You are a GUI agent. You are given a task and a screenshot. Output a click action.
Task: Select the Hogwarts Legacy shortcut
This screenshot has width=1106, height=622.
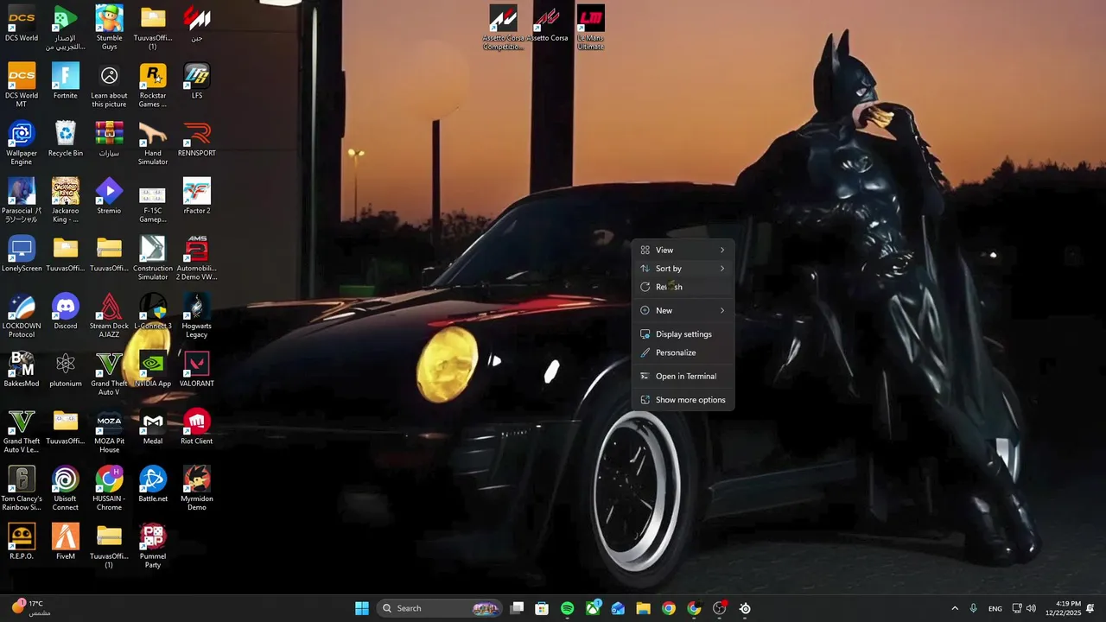197,316
